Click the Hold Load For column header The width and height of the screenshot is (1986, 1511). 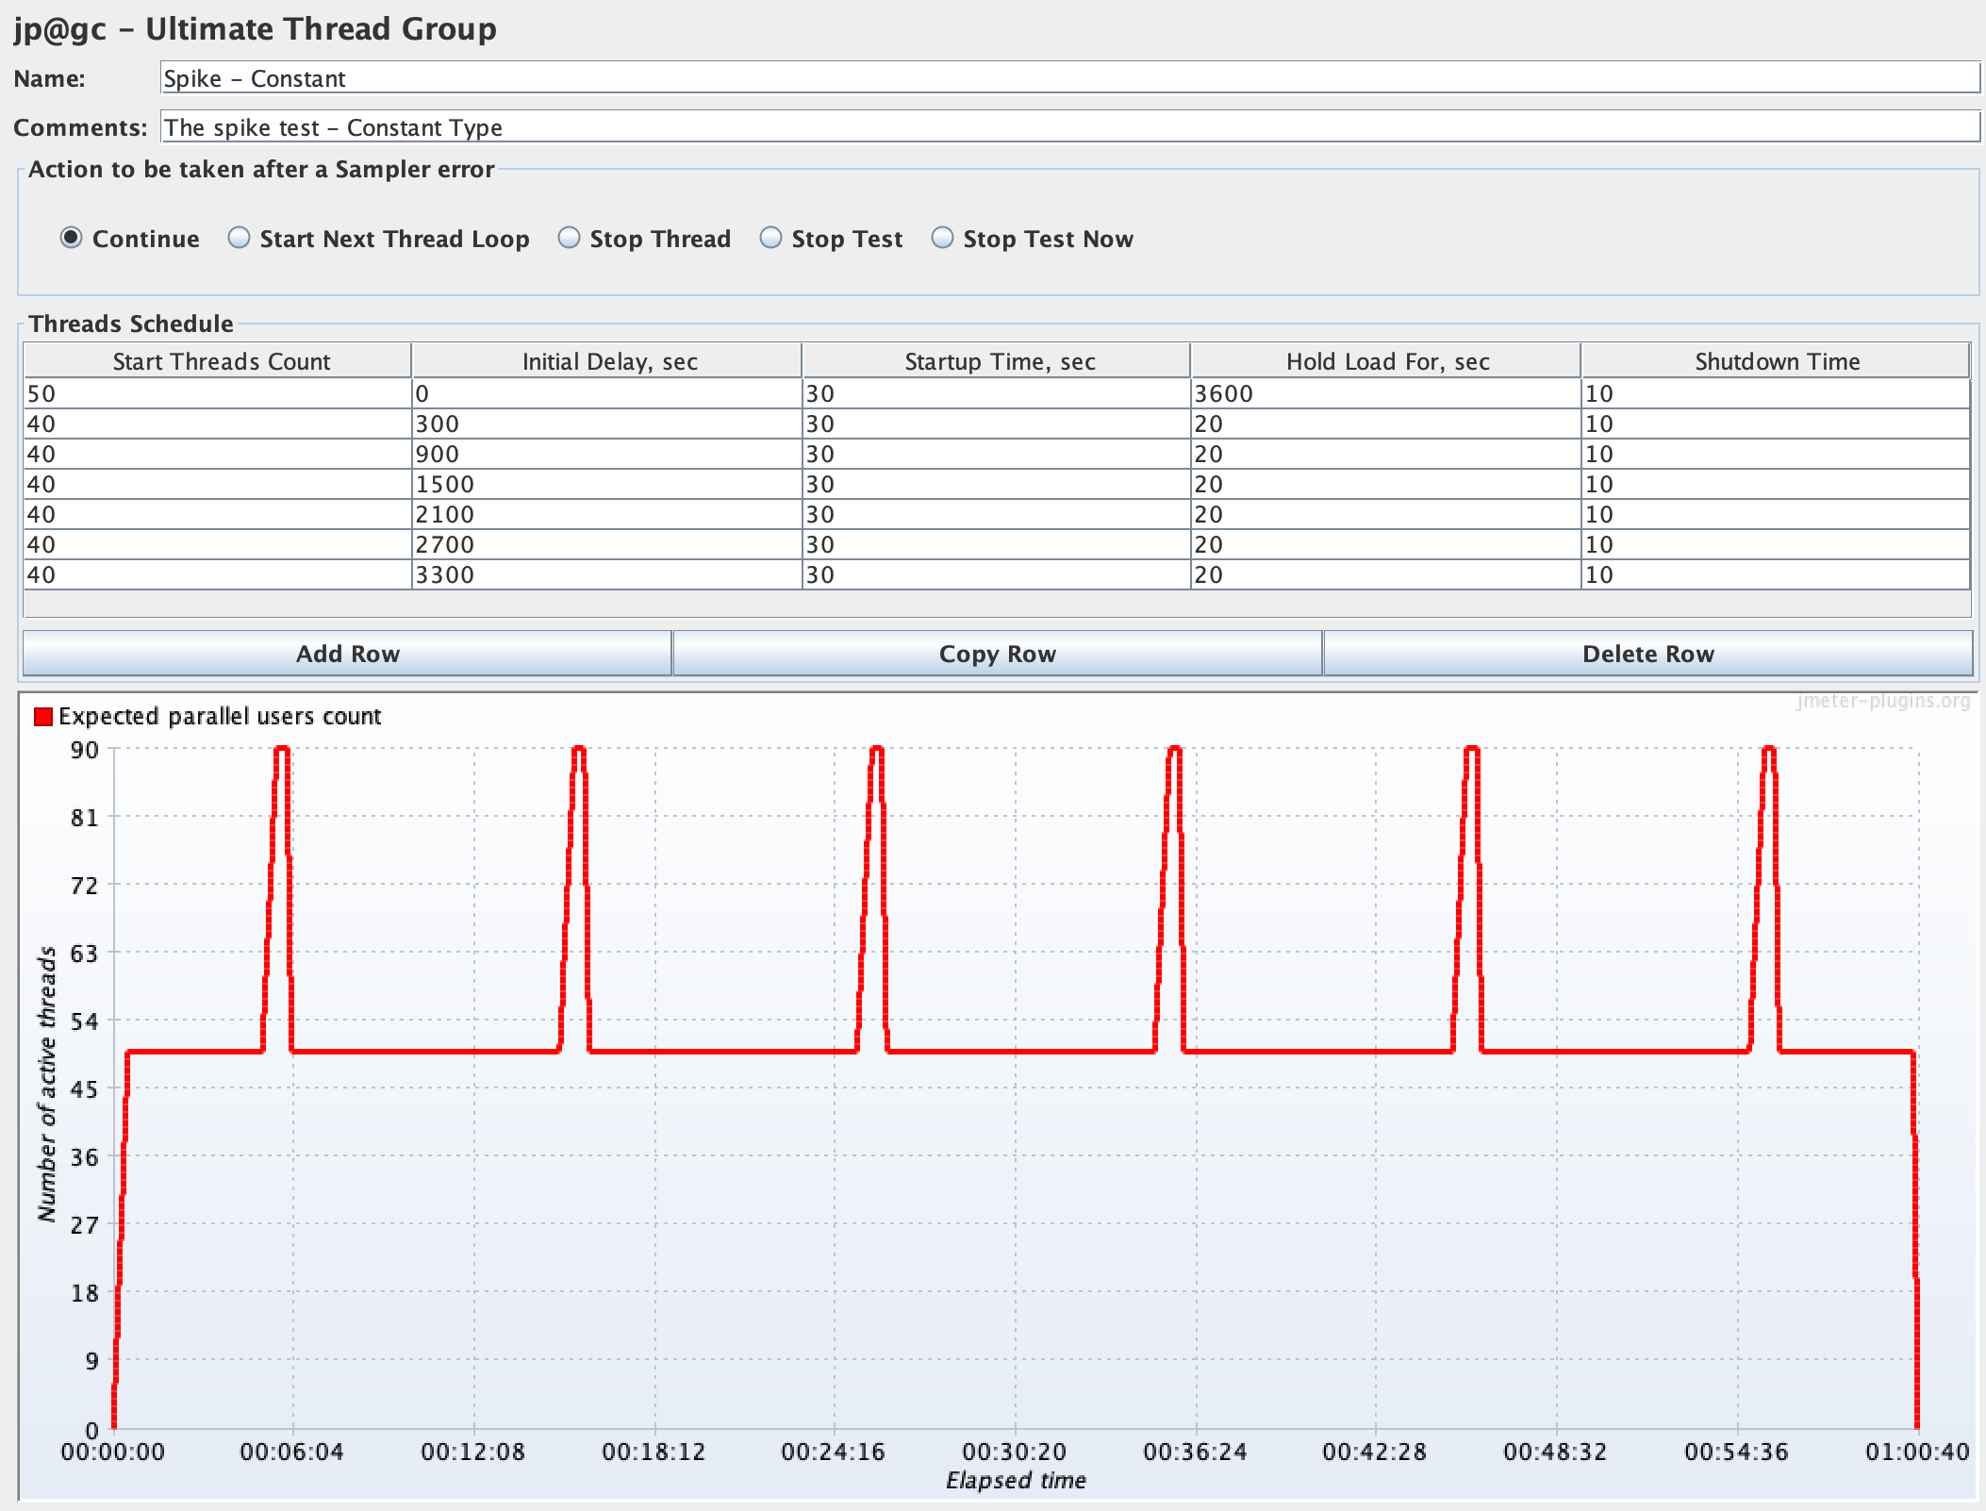[x=1387, y=361]
